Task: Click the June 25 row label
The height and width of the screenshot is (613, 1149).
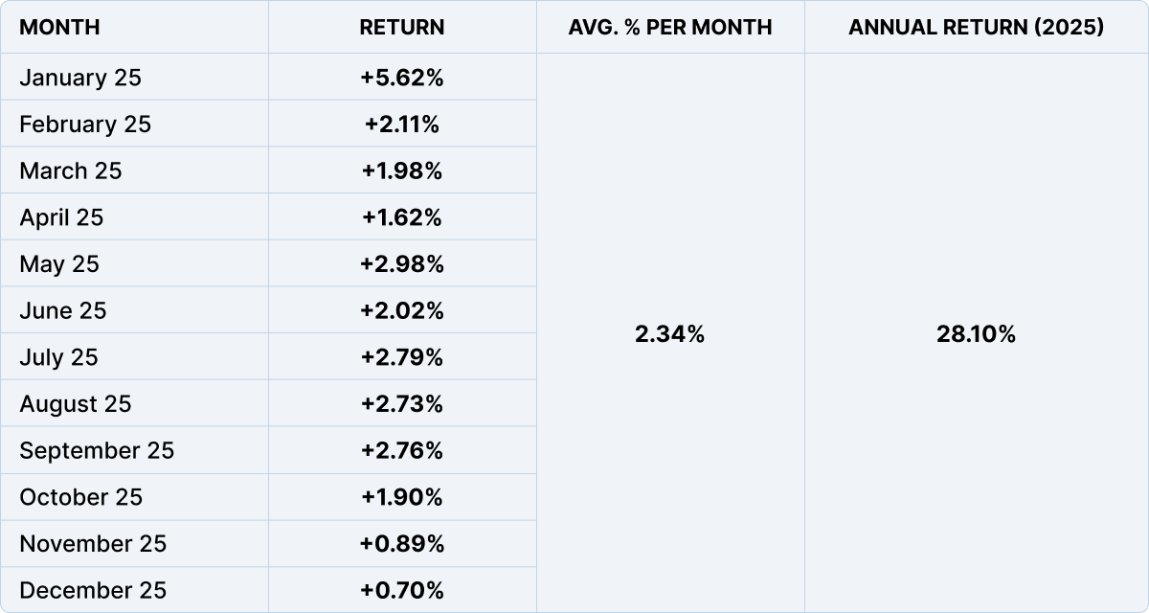Action: coord(63,311)
